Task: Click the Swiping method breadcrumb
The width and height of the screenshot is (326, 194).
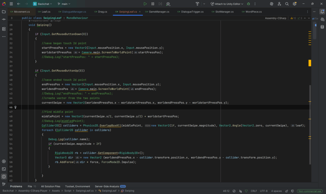Action: [127, 191]
